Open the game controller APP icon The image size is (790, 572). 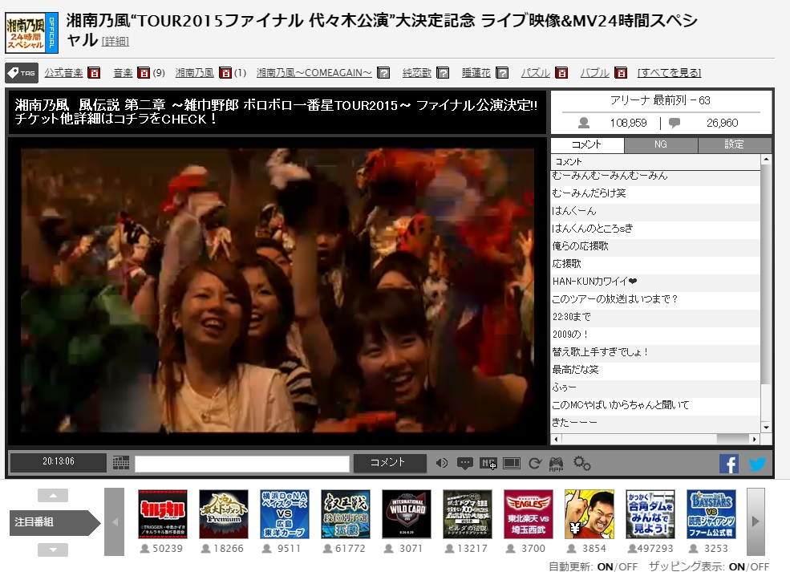tap(556, 463)
